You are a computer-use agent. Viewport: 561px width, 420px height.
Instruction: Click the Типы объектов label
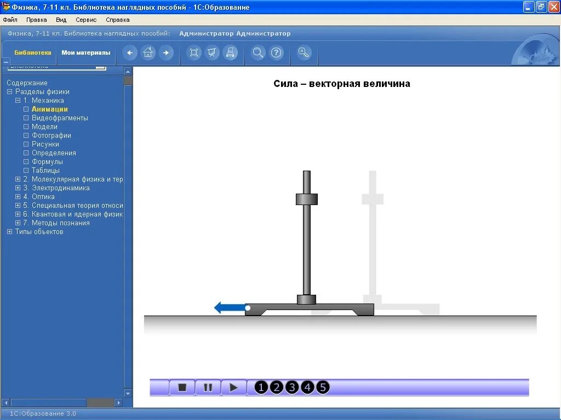[39, 231]
